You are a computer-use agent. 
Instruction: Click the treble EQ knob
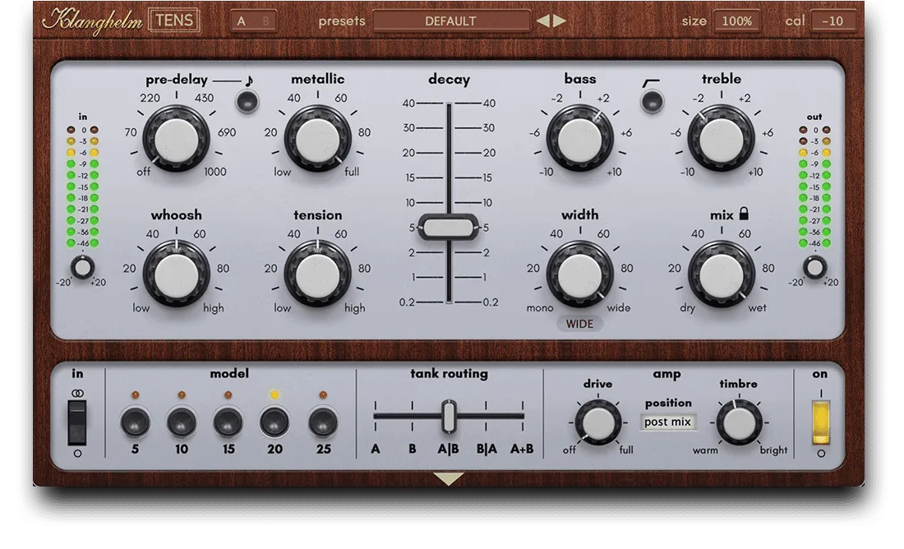click(x=721, y=139)
